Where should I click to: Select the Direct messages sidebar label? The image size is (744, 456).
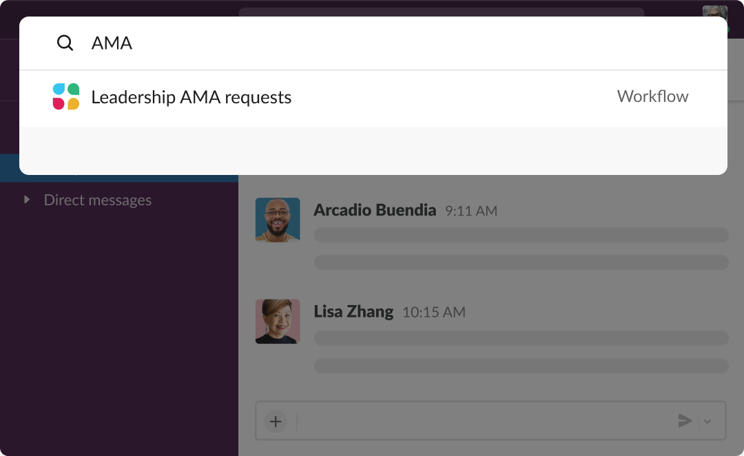coord(97,200)
